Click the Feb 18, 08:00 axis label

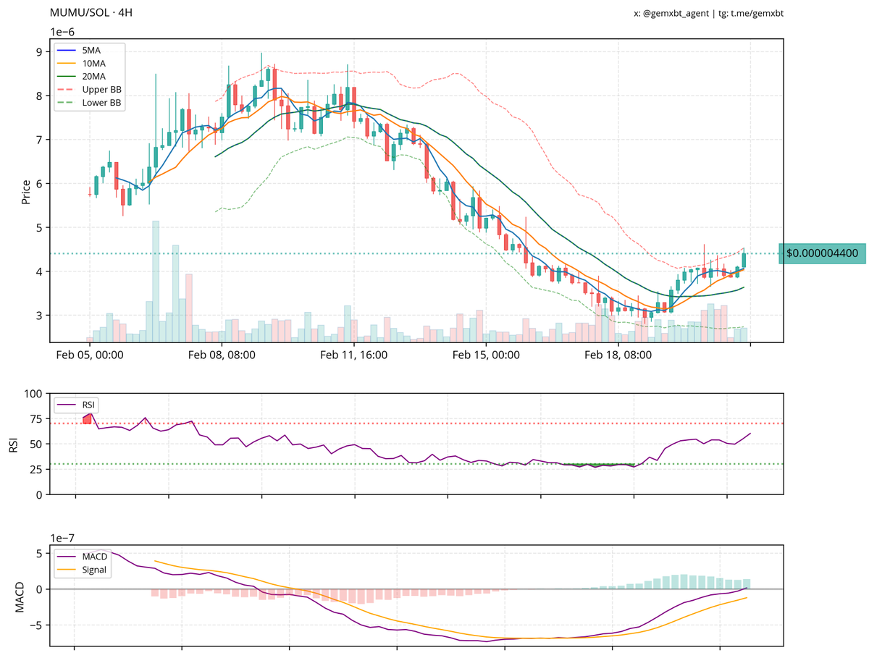point(618,355)
